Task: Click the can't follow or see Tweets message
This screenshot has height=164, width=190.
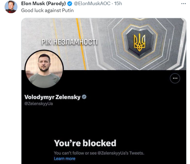Action: [99, 153]
